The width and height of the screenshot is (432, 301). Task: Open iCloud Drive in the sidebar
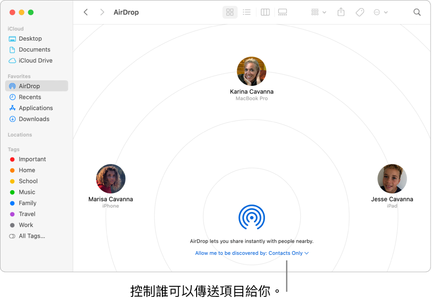click(x=37, y=60)
